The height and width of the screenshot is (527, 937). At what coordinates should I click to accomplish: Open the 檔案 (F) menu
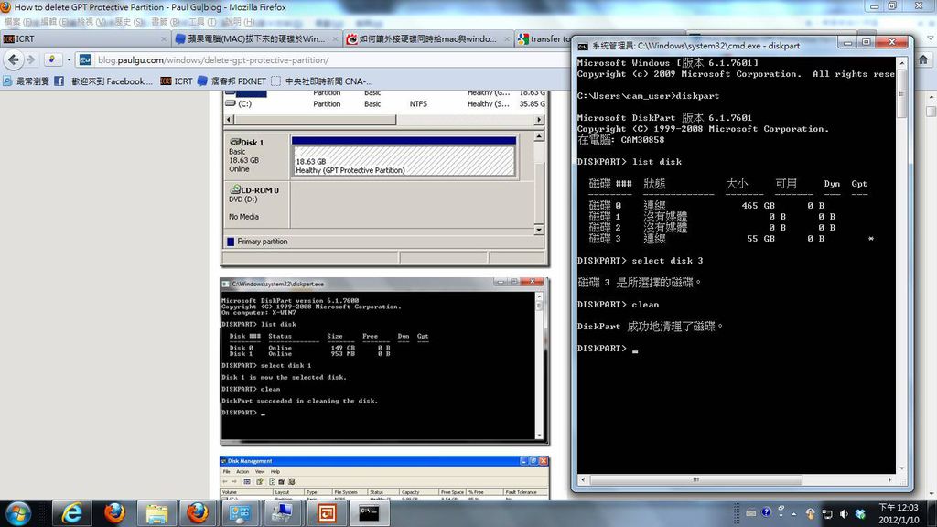(x=20, y=22)
